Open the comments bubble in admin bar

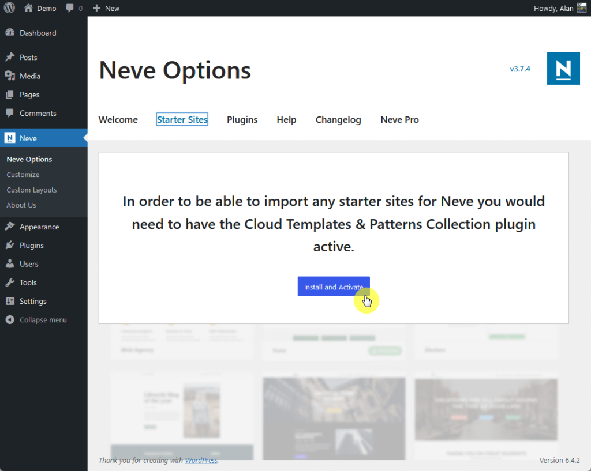coord(70,8)
